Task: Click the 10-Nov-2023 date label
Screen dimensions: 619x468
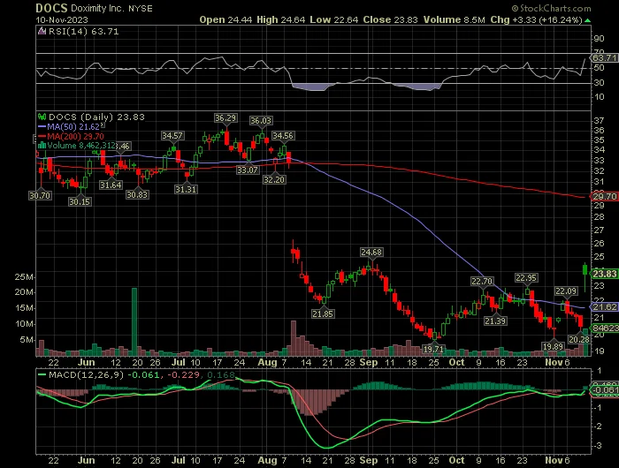Action: tap(62, 19)
